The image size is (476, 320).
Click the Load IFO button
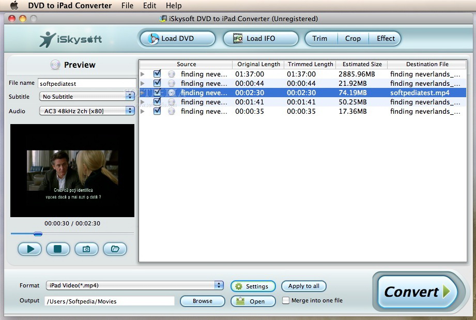point(261,39)
